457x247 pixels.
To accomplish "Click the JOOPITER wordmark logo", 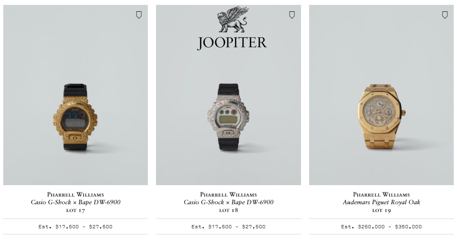I will (232, 42).
